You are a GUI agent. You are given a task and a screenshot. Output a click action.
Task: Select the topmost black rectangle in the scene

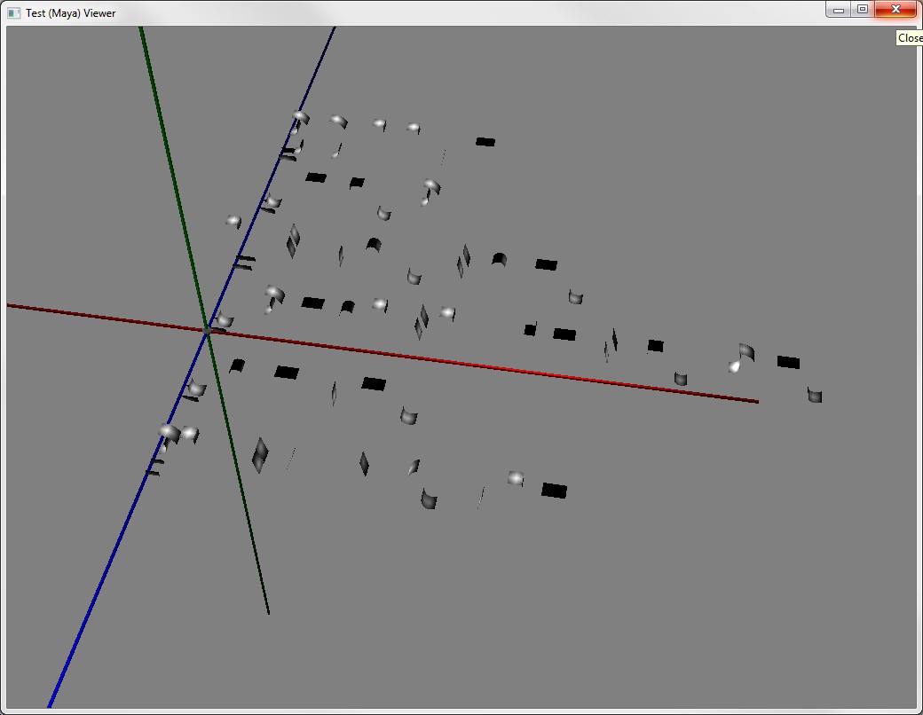pyautogui.click(x=485, y=141)
